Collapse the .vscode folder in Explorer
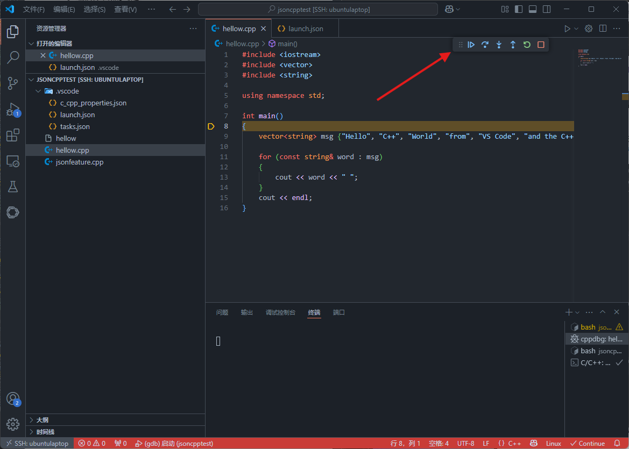Image resolution: width=629 pixels, height=449 pixels. [38, 91]
